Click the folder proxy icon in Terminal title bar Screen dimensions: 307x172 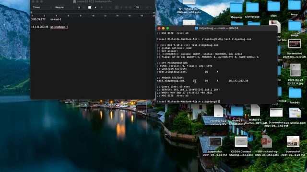196,28
